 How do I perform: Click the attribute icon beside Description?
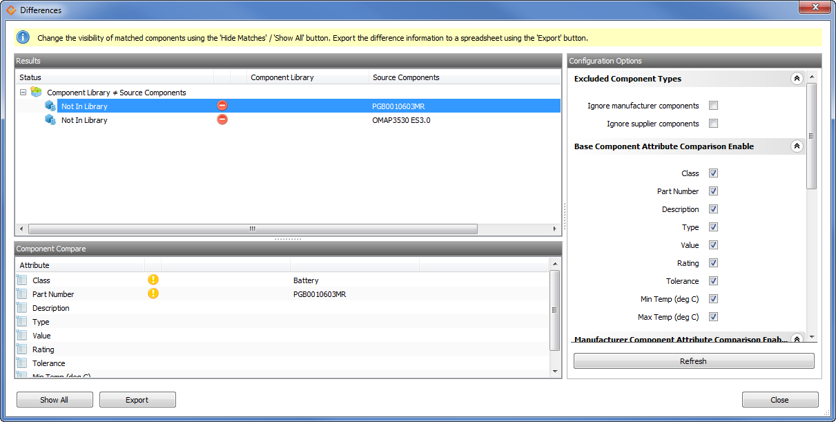[20, 308]
